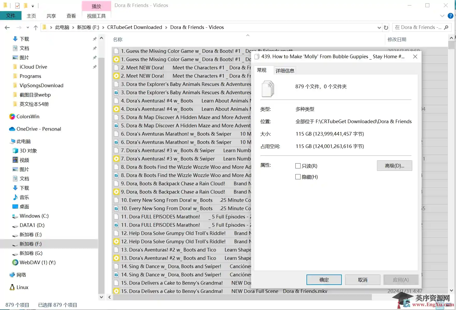Viewport: 456px width, 310px height.
Task: Open the iCloud Drive folder icon
Action: [15, 67]
